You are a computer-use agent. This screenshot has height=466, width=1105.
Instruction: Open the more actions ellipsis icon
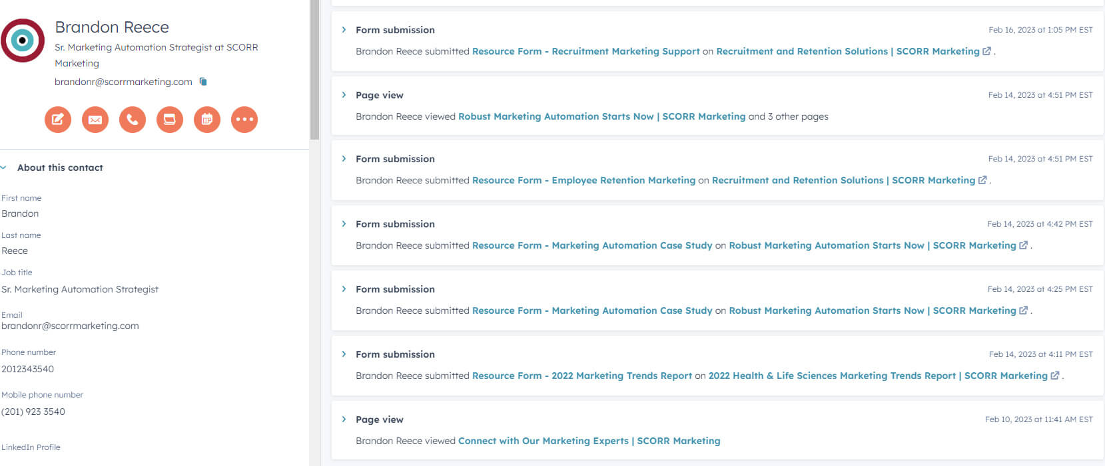[244, 120]
